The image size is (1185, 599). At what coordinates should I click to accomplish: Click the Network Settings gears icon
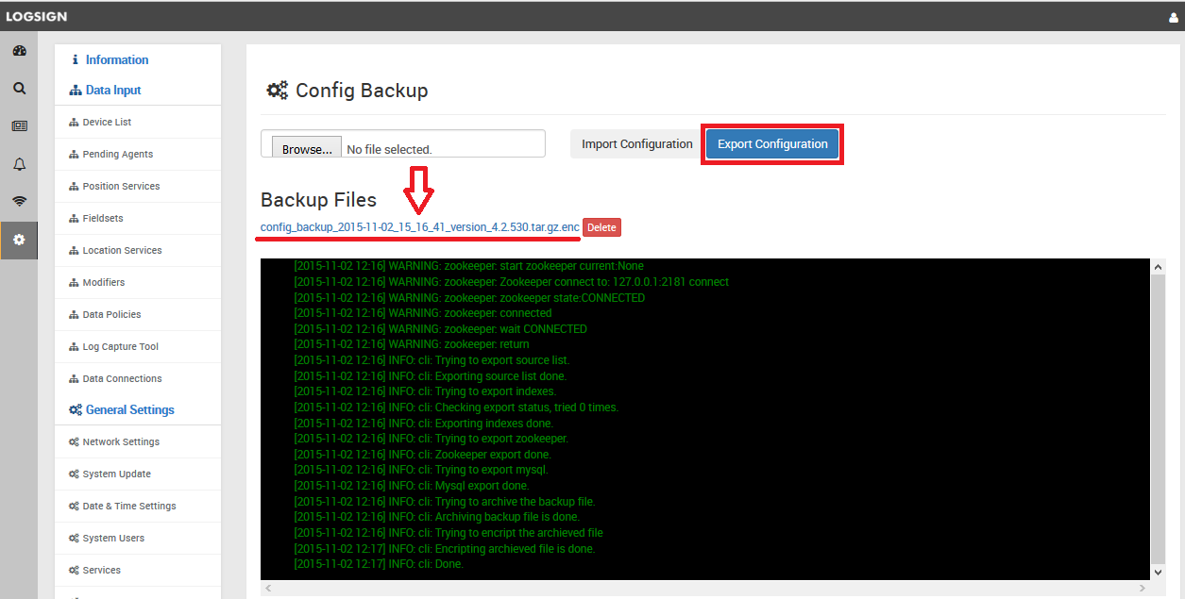coord(74,442)
